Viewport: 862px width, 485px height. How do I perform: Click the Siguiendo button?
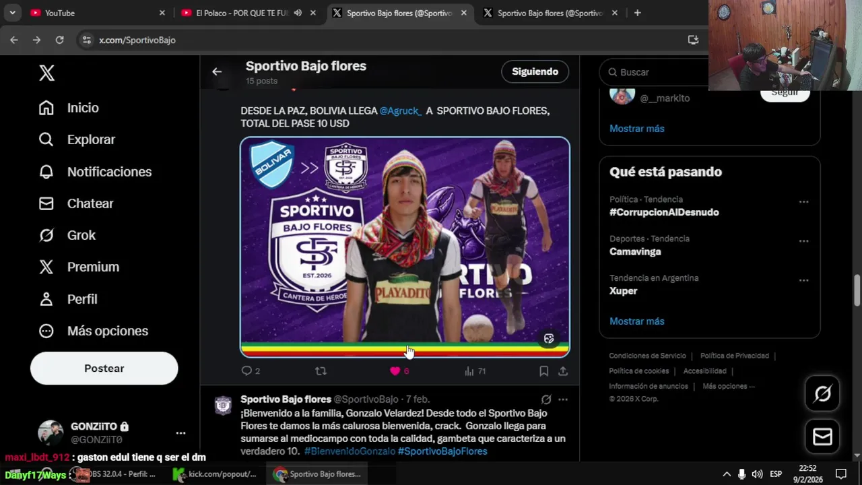coord(535,71)
